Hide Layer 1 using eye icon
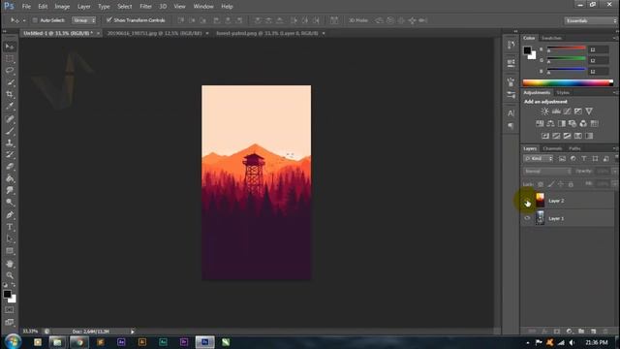 [x=527, y=218]
